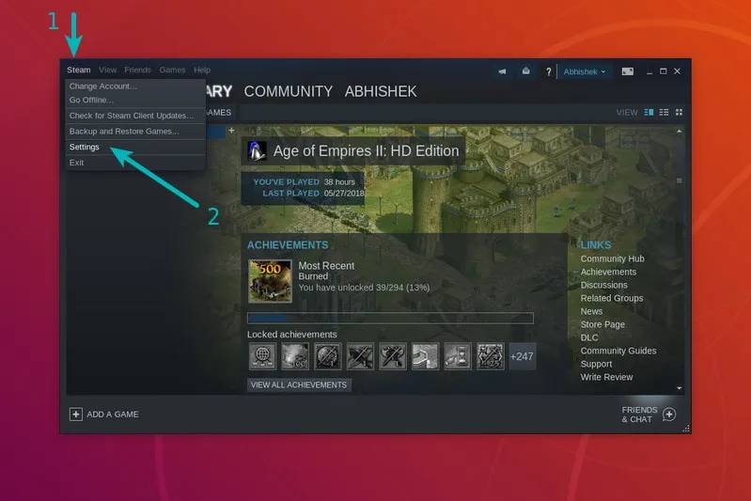
Task: Maximize the Steam window
Action: 664,71
